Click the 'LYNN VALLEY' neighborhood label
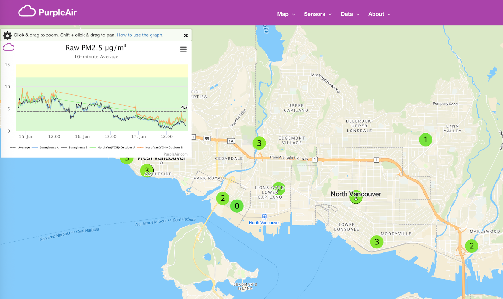503x299 pixels. click(453, 129)
